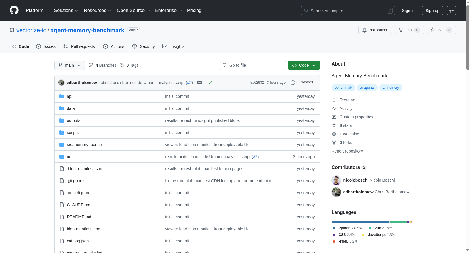Viewport: 470px width, 253px height.
Task: Star the agent-memory-benchmark repository
Action: click(441, 30)
